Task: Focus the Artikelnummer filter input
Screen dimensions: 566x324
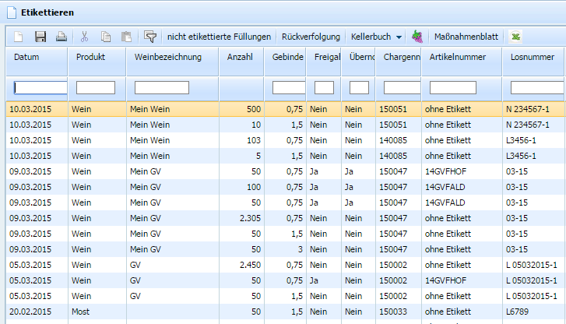Action: click(x=453, y=87)
